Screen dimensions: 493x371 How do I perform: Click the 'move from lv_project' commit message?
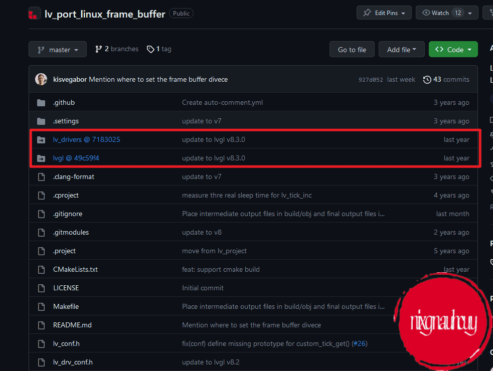pyautogui.click(x=214, y=251)
